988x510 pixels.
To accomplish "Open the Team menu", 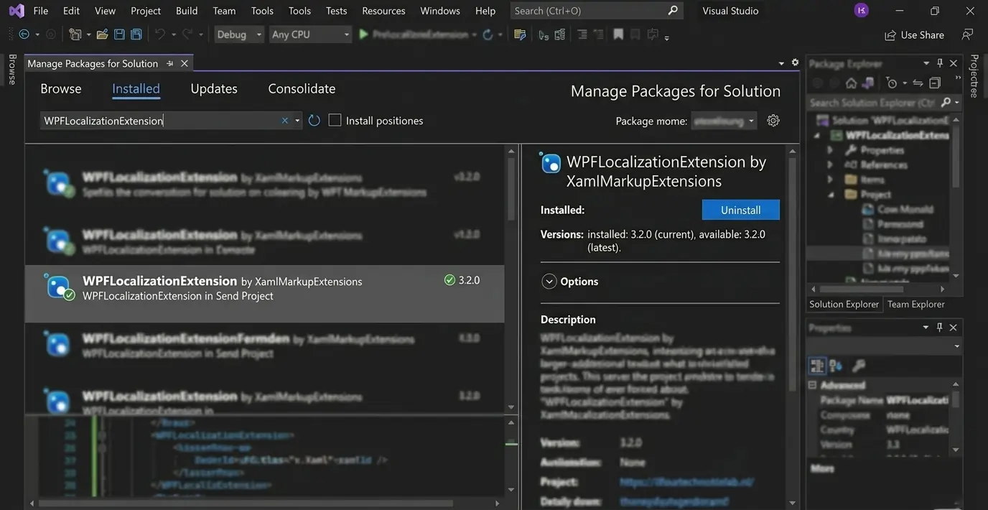I will [223, 10].
